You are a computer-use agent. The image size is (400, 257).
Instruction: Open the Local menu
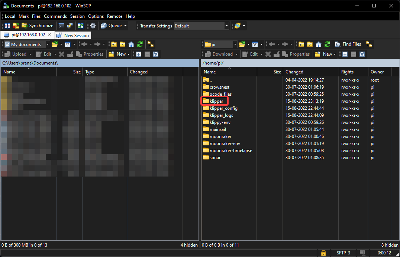pos(10,16)
